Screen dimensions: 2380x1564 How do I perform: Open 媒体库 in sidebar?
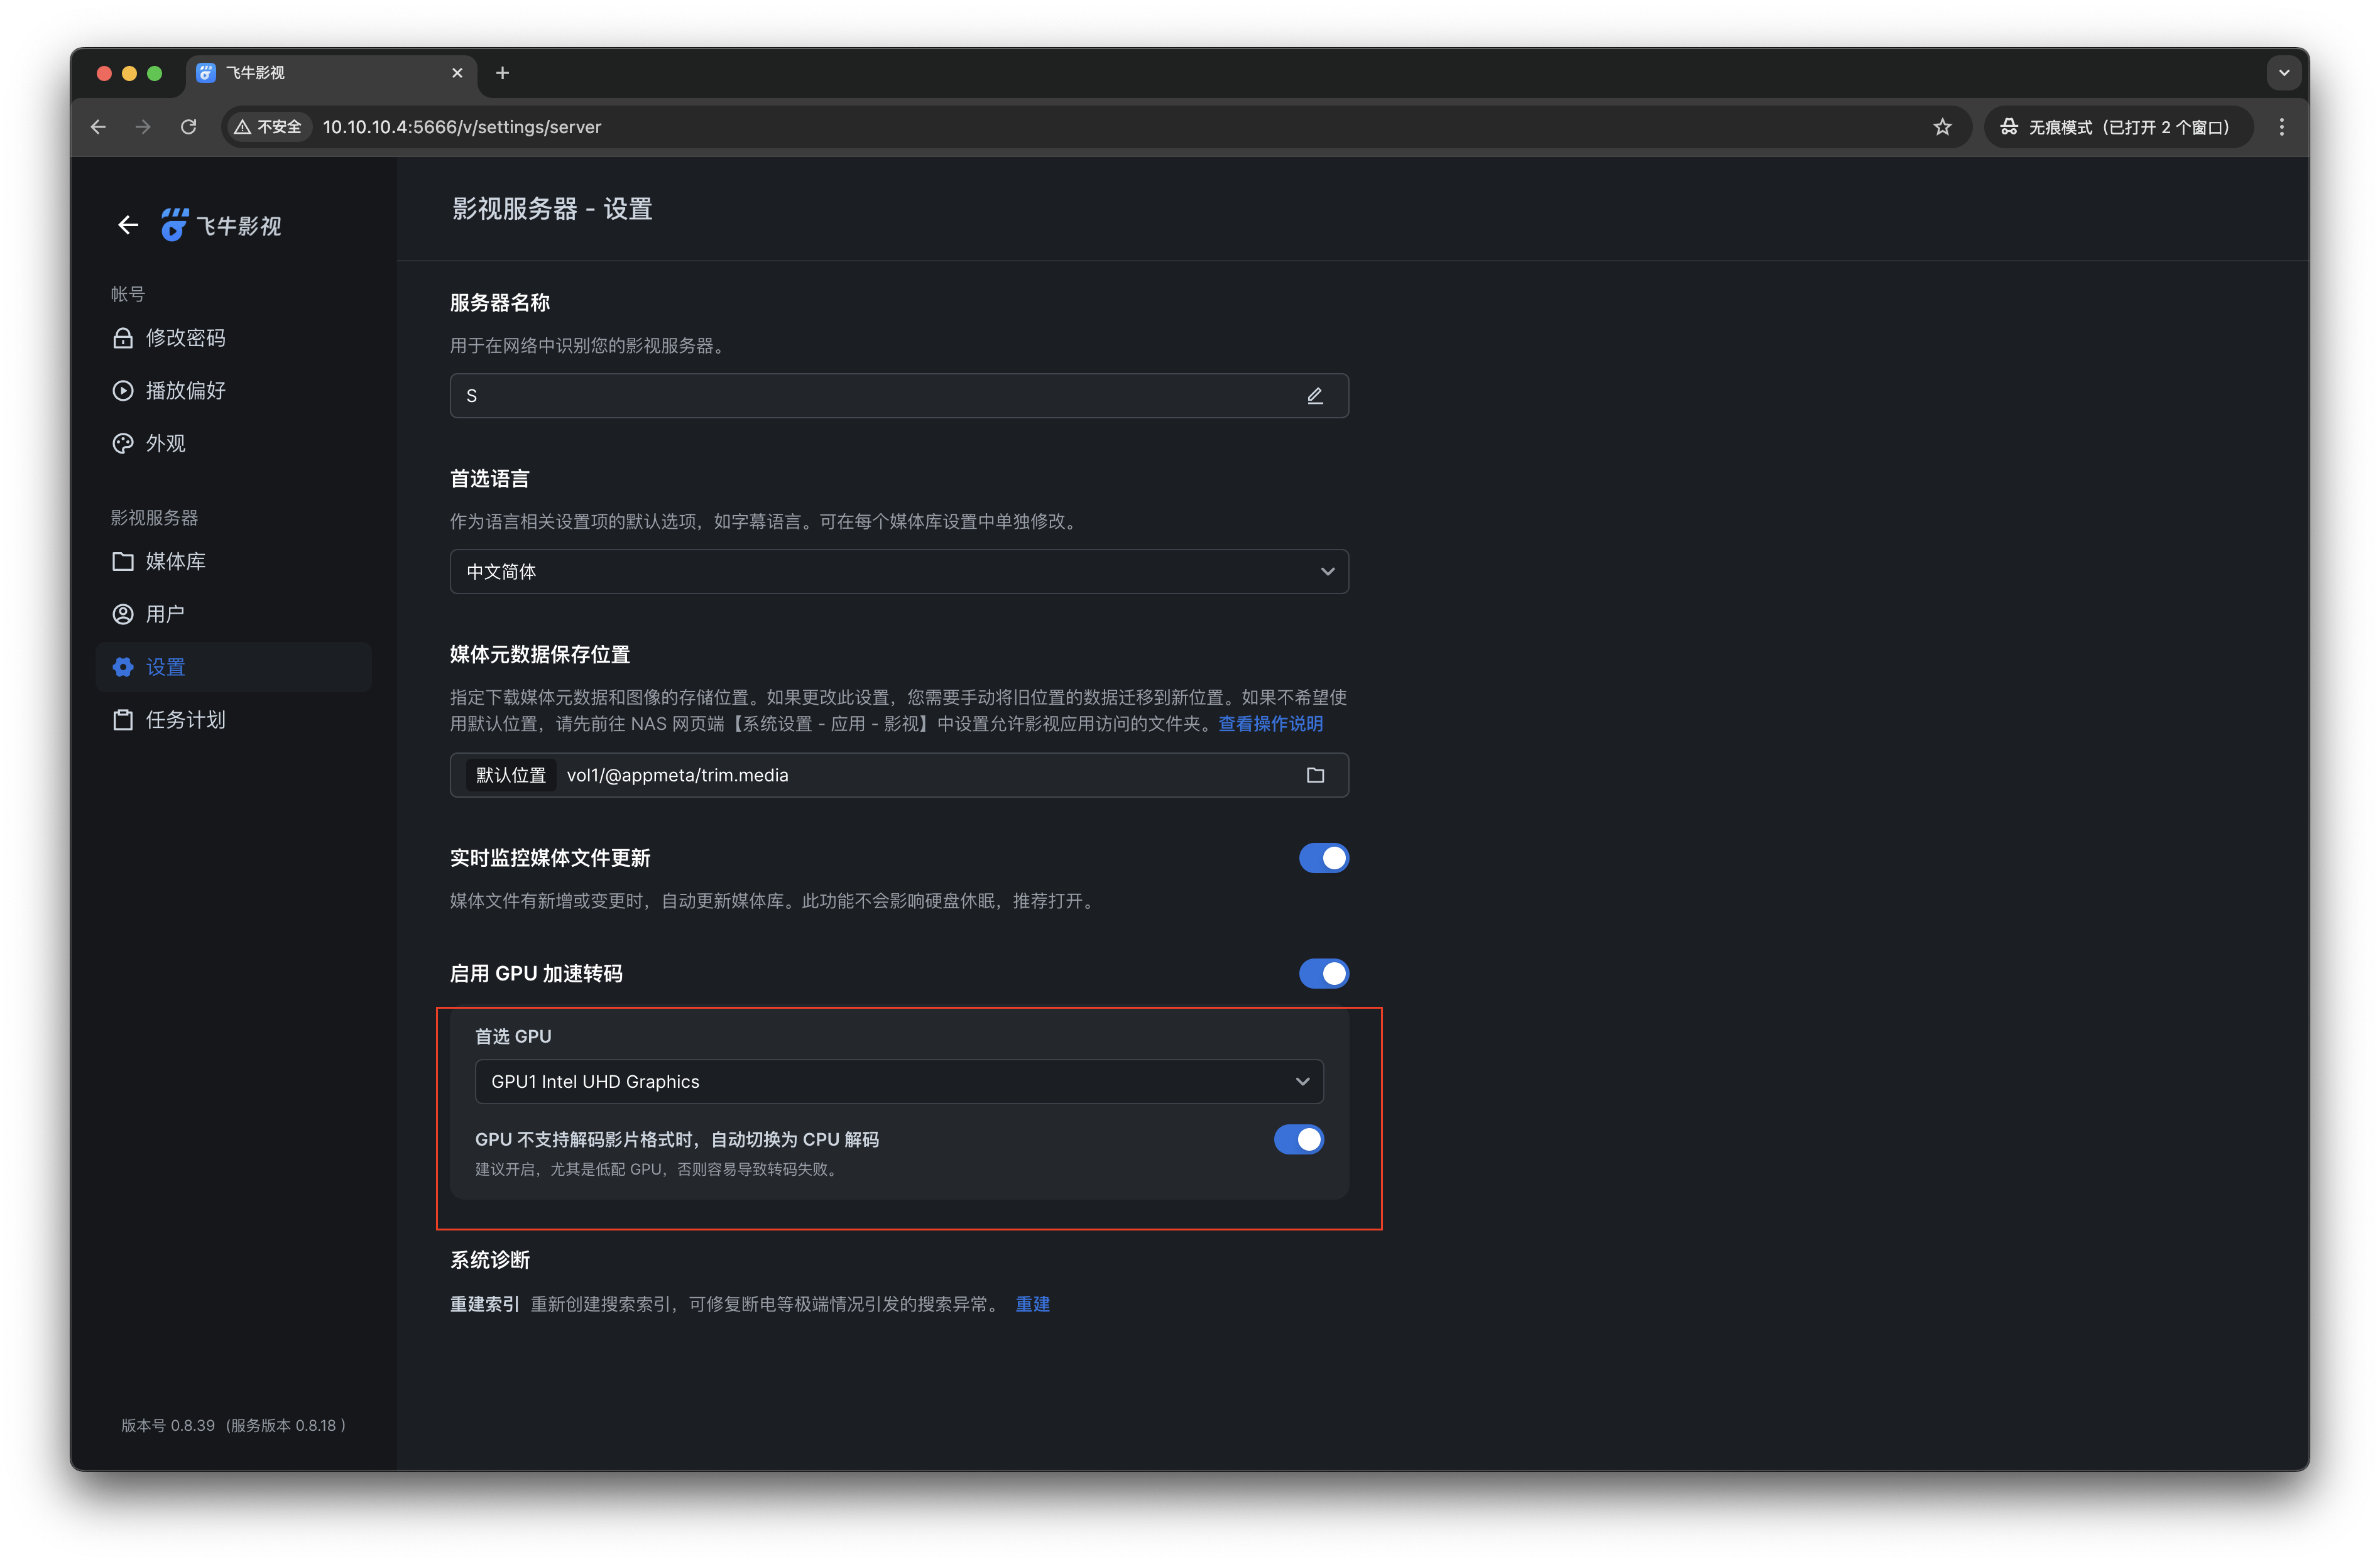(175, 561)
